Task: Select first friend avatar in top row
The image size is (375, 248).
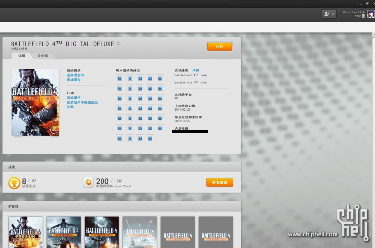Action: pos(120,78)
